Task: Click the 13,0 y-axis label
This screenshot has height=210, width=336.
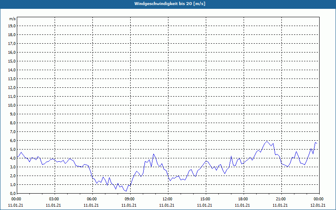Action: pos(12,79)
